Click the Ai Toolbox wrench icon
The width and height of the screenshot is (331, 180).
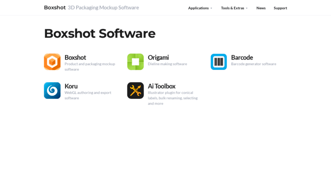coord(135,90)
